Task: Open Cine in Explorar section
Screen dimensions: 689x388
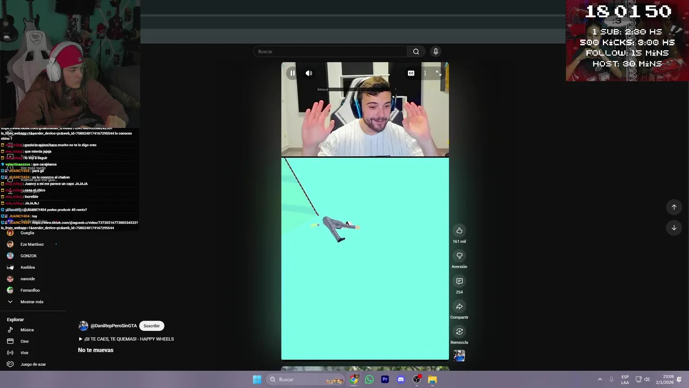Action: click(24, 342)
